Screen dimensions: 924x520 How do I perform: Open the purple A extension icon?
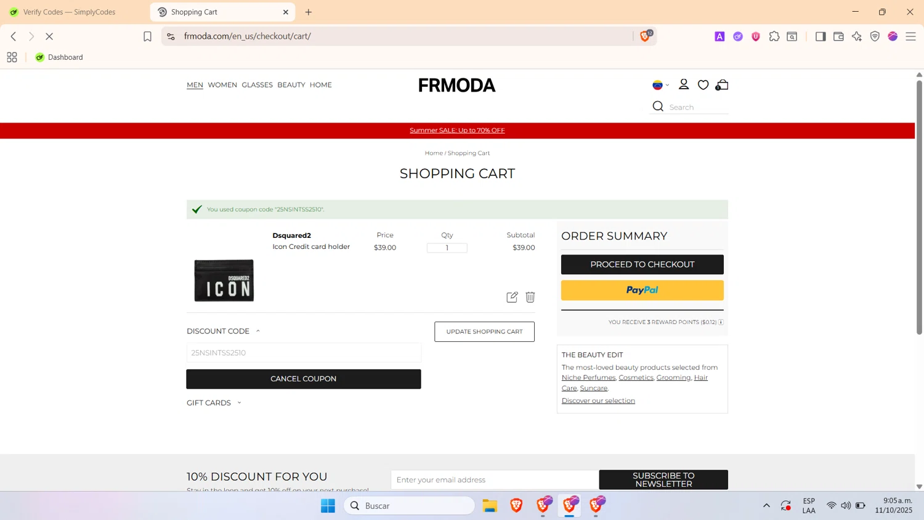pyautogui.click(x=719, y=36)
